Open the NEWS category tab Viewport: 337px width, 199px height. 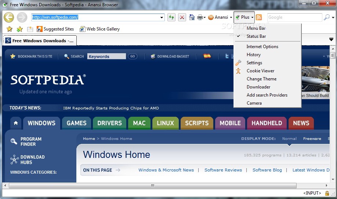301,123
